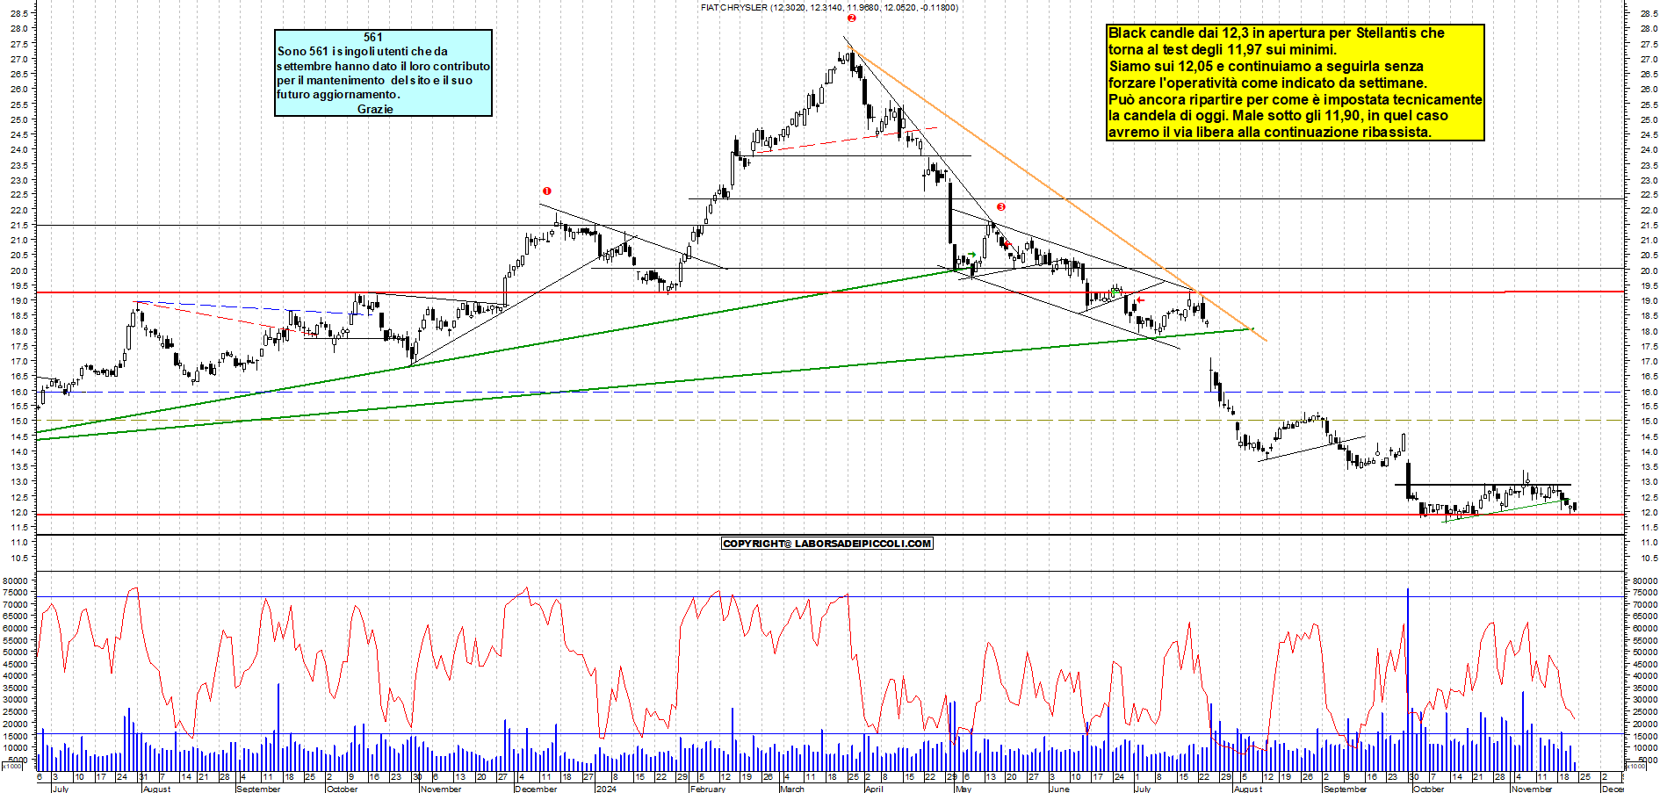1660x793 pixels.
Task: Click the 'May' month label on time axis
Action: [963, 789]
